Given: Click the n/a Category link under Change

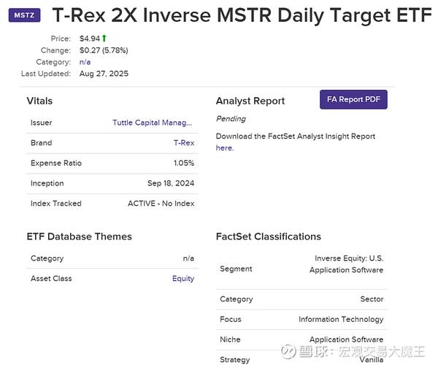Looking at the screenshot, I should point(85,62).
